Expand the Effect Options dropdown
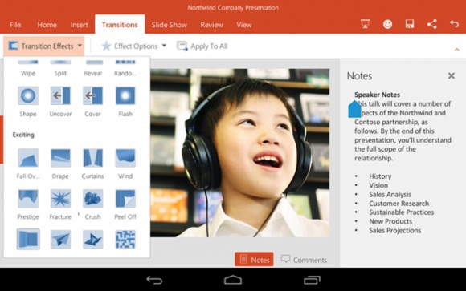Image resolution: width=466 pixels, height=291 pixels. 133,46
